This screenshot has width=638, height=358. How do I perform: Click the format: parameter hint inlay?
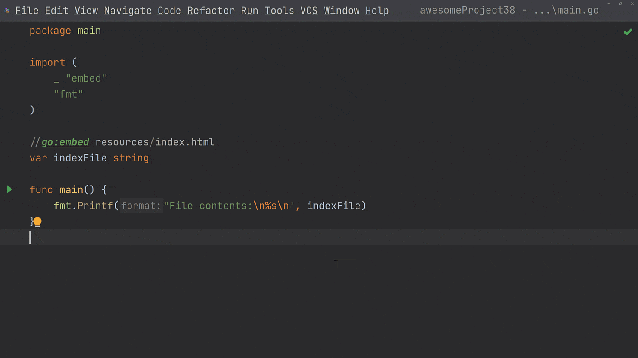tap(141, 206)
